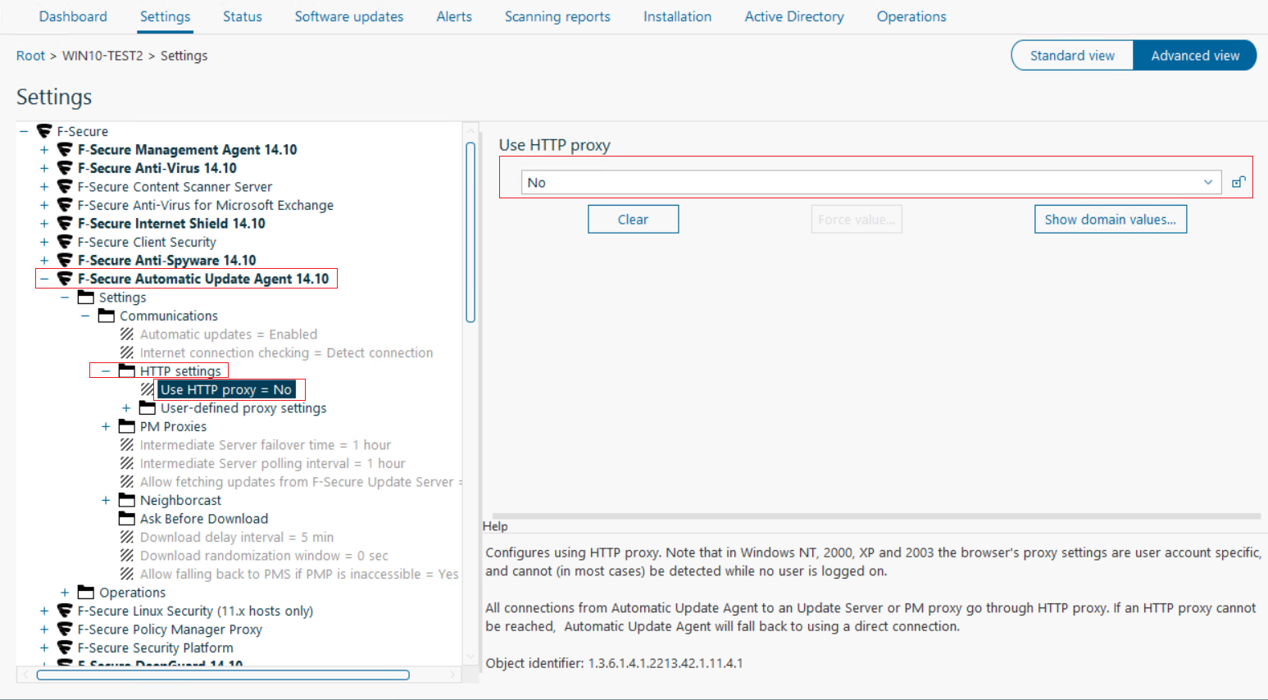Click the F-Secure Anti-Virus 14.10 shield icon

pyautogui.click(x=65, y=168)
